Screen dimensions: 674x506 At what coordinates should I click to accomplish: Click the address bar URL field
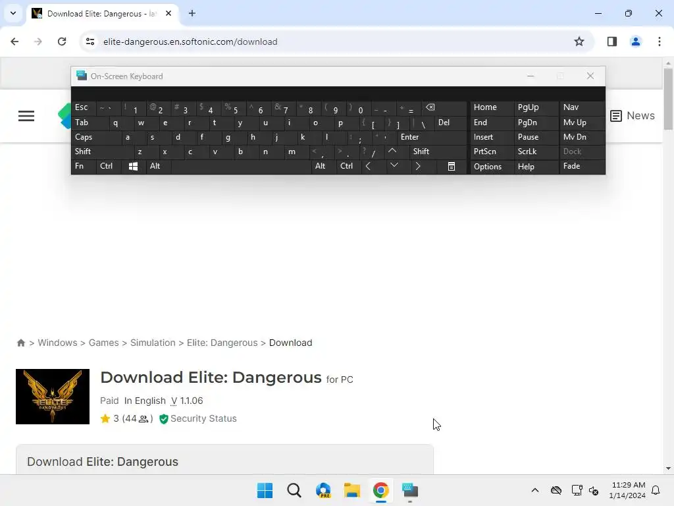335,42
